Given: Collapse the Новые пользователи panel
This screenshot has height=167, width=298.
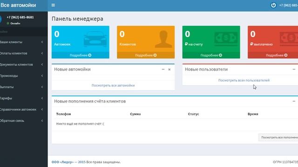Looking at the screenshot, I should (294, 69).
